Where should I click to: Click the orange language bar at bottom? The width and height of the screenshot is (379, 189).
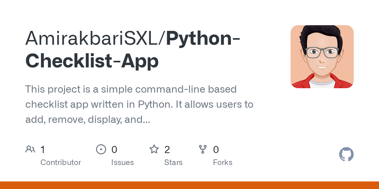189,185
